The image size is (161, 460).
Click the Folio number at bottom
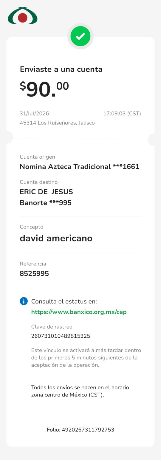click(80, 430)
